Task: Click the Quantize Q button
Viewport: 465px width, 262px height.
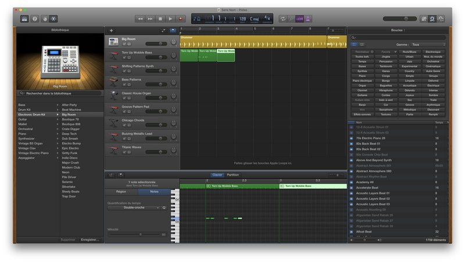Action: pos(164,208)
